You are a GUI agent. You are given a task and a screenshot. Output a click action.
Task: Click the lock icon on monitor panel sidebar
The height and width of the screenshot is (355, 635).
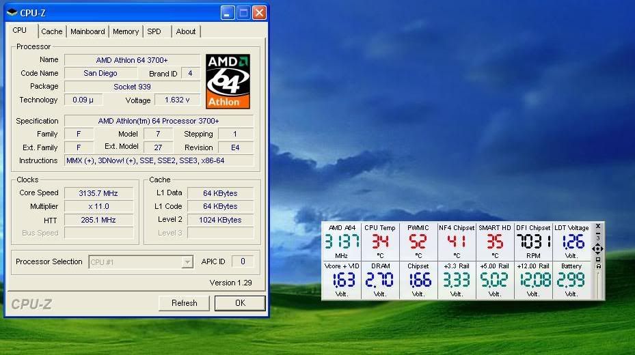(x=598, y=266)
